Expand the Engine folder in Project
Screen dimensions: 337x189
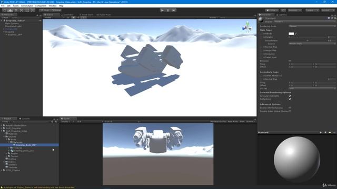point(6,153)
